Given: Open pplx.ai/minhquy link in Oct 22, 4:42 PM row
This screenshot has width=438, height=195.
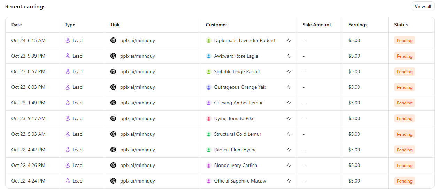Looking at the screenshot, I should click(138, 150).
